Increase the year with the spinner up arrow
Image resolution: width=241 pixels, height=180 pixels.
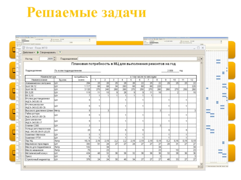click(55, 58)
